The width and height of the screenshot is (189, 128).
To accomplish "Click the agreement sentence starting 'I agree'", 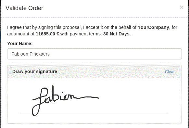I will coord(92,31).
